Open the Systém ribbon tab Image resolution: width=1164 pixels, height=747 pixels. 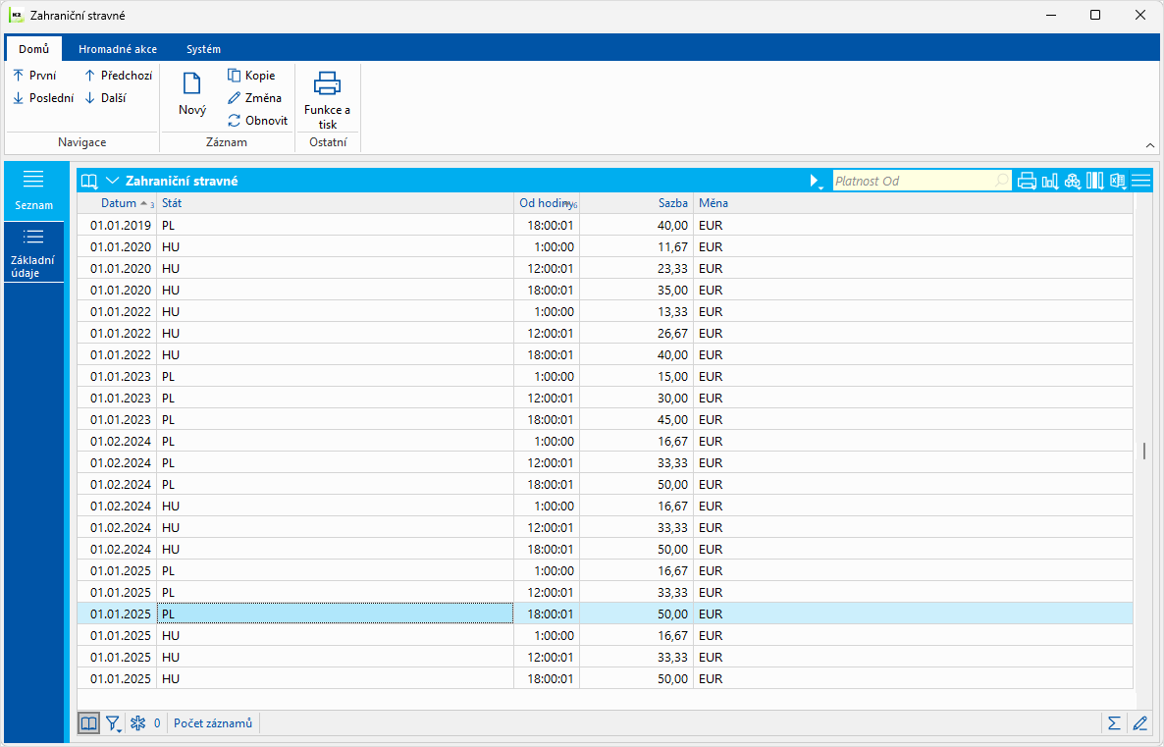(x=203, y=49)
